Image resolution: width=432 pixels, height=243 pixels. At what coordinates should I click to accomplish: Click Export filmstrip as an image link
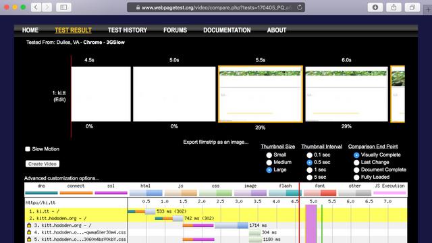(x=216, y=142)
